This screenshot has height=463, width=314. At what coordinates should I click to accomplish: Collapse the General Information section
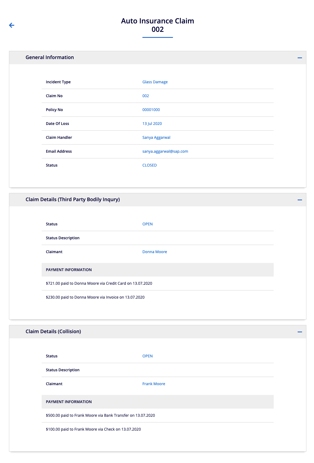(x=300, y=58)
